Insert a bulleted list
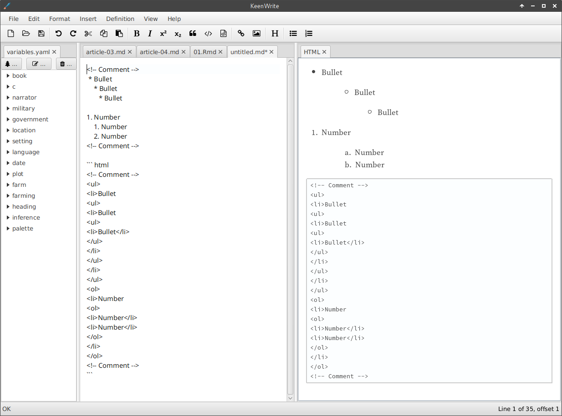 pyautogui.click(x=293, y=33)
